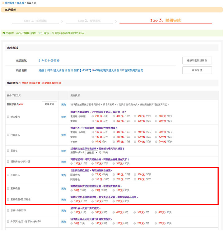Image resolution: width=224 pixels, height=231 pixels.
Task: Expand the BuyRank 請選擇 dropdown
Action: [91, 153]
